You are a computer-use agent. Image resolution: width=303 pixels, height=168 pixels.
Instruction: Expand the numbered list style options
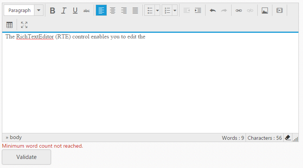(x=175, y=11)
